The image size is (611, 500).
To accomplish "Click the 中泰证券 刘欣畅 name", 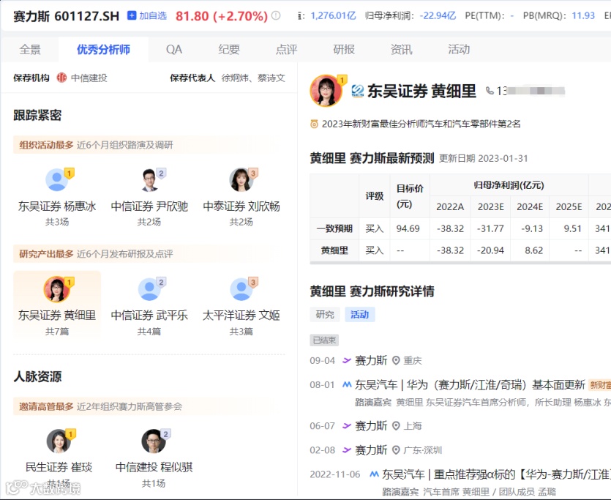I will [x=241, y=206].
